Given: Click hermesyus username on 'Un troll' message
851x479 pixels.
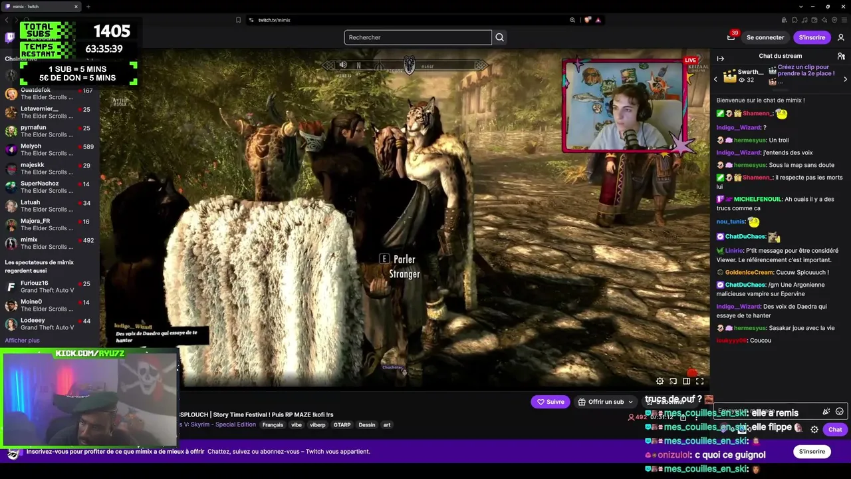Looking at the screenshot, I should click(750, 140).
